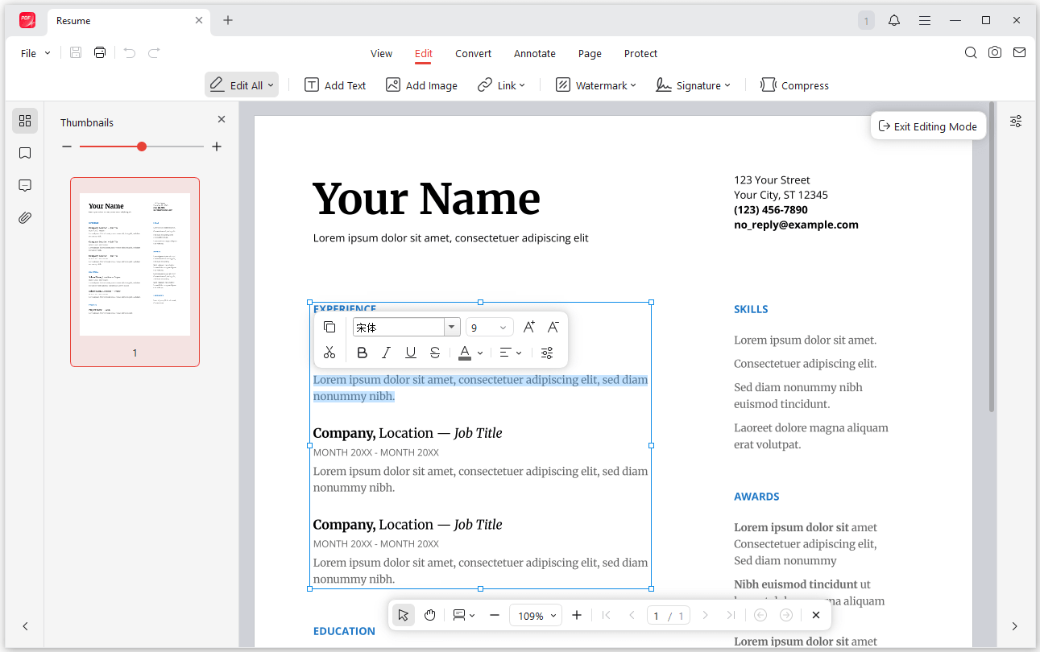Viewport: 1040px width, 652px height.
Task: Click the screenshot camera icon
Action: tap(995, 53)
